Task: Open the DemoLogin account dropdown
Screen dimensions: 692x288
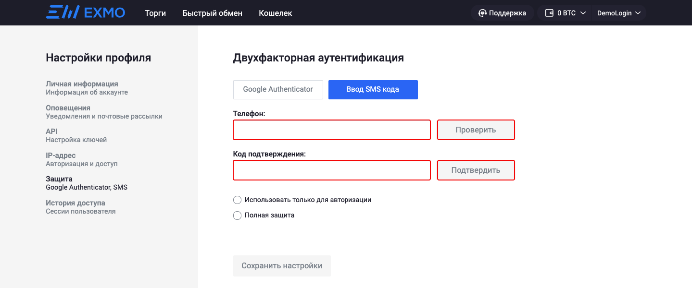Action: 619,13
